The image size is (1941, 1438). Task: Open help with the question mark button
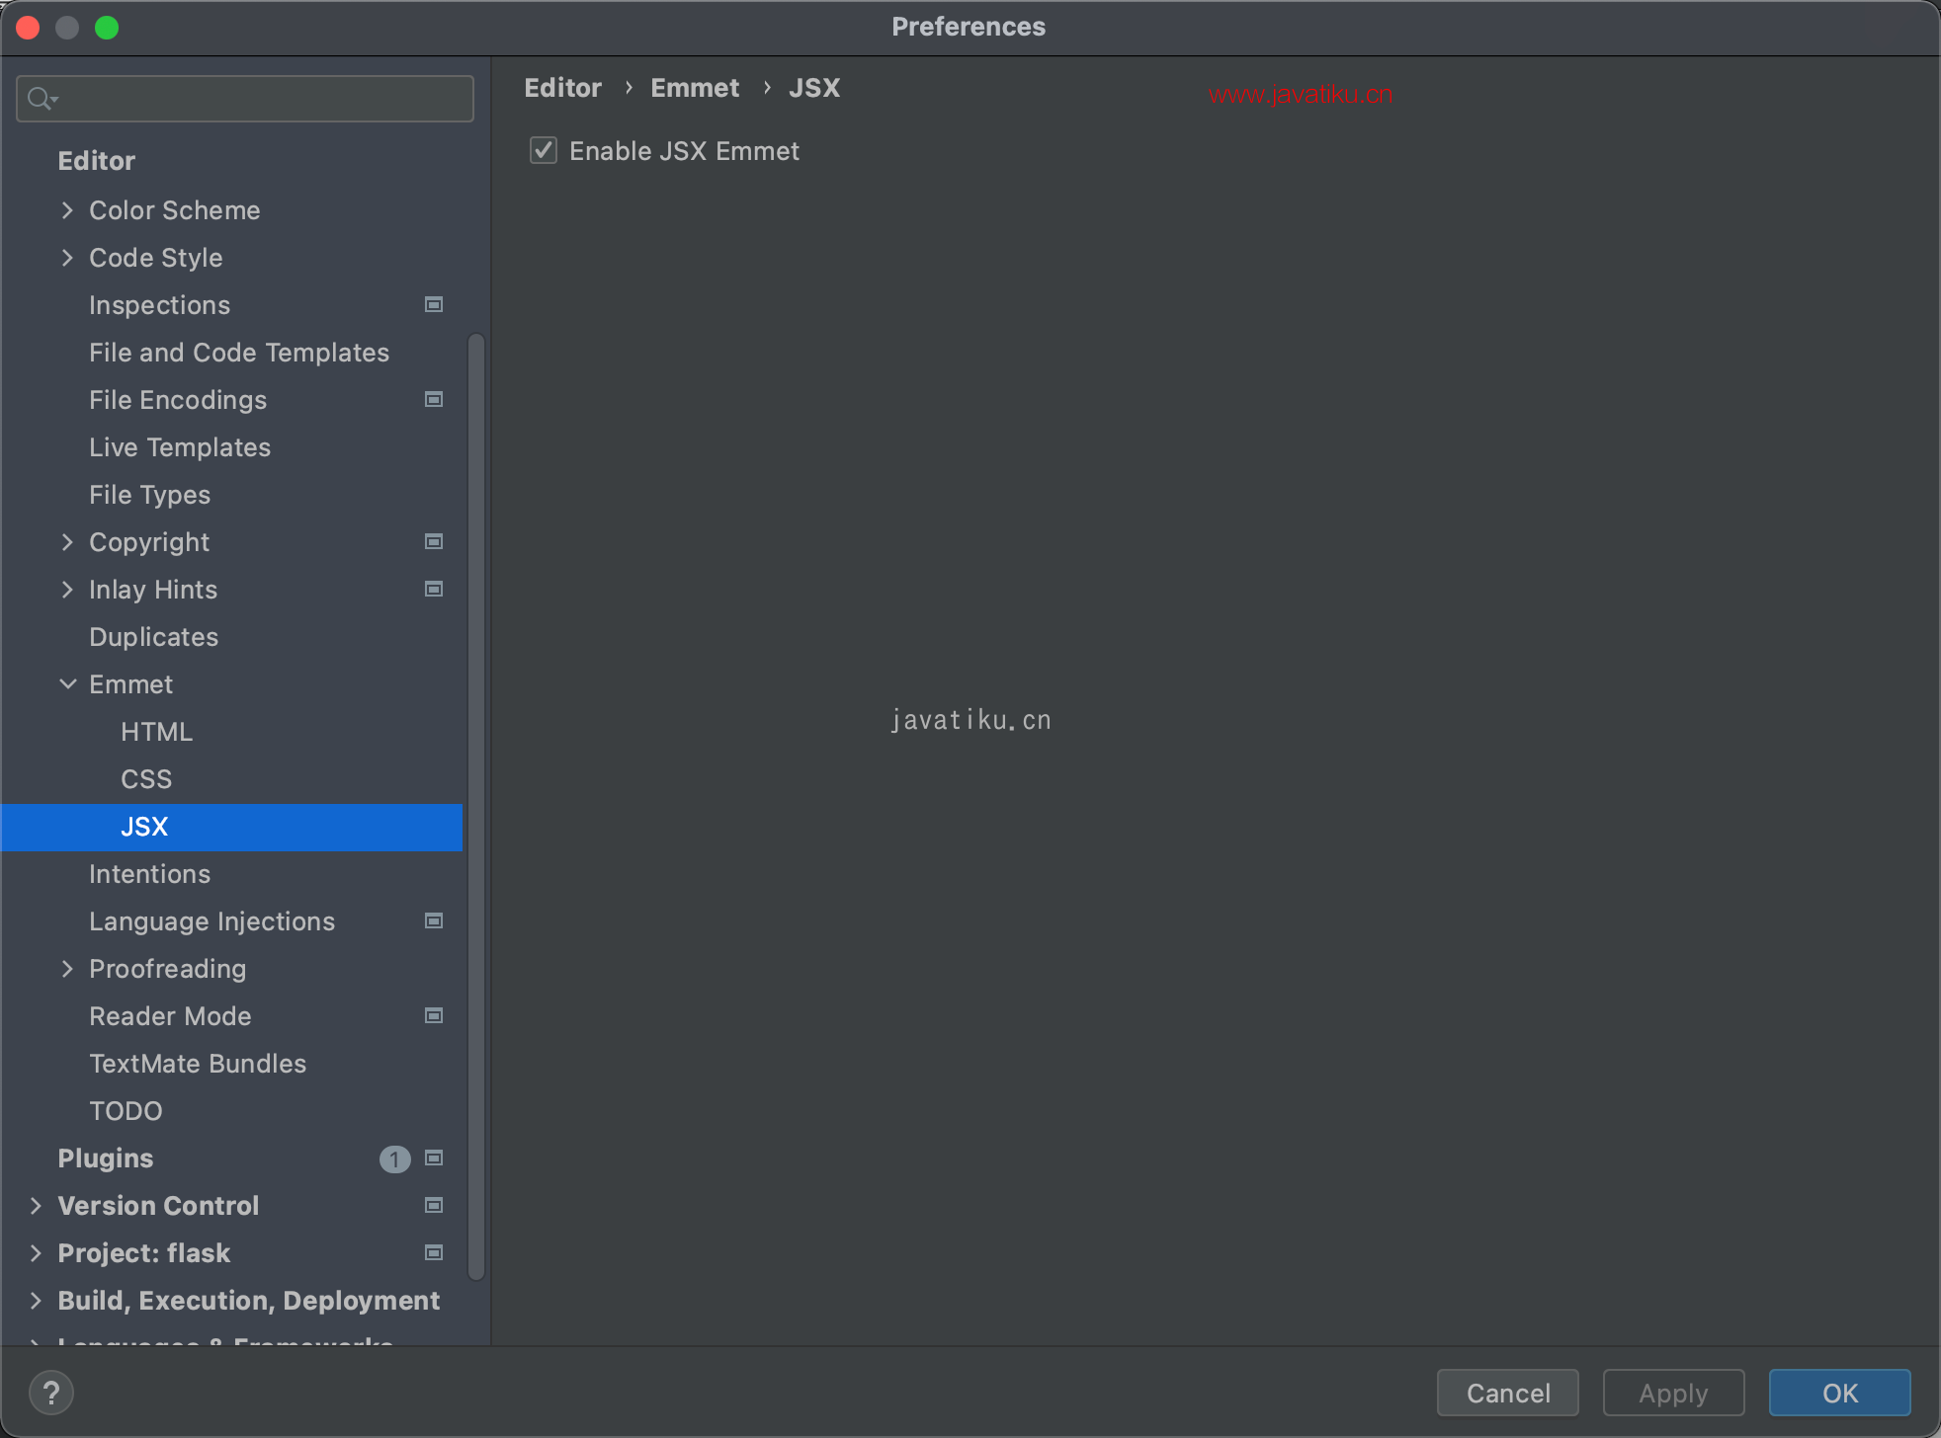[x=51, y=1394]
